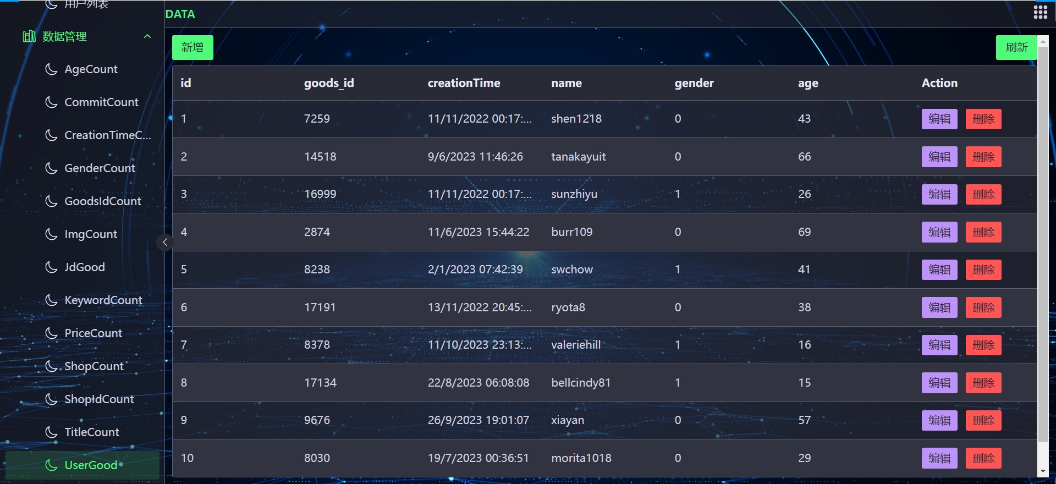Click the ShopCount moon icon
Viewport: 1056px width, 484px height.
[x=51, y=366]
